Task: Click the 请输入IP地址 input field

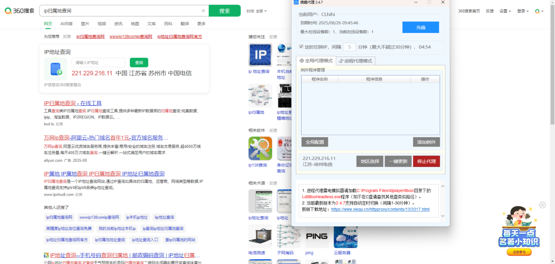Action: pos(98,62)
